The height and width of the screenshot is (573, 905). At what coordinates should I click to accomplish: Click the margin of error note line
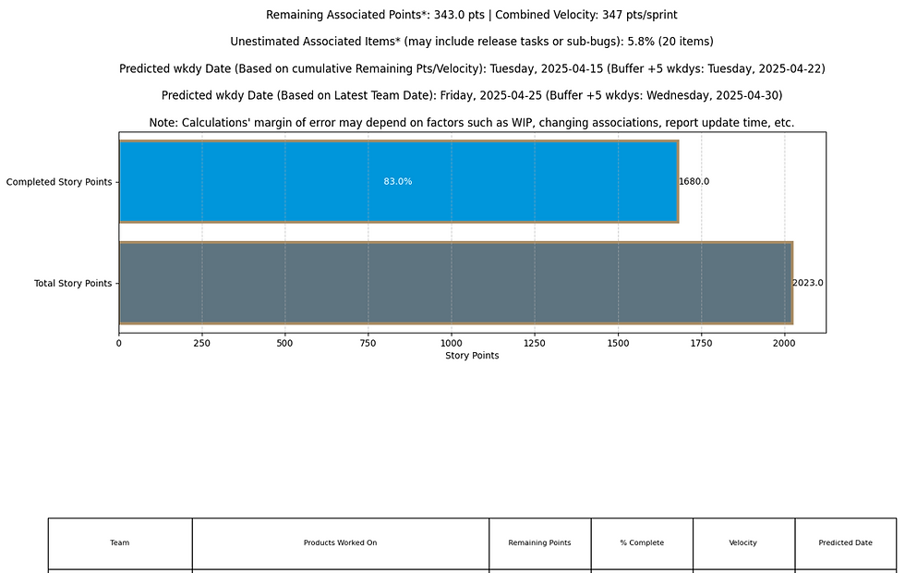click(472, 122)
